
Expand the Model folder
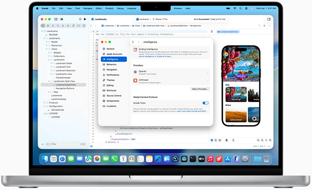click(47, 42)
